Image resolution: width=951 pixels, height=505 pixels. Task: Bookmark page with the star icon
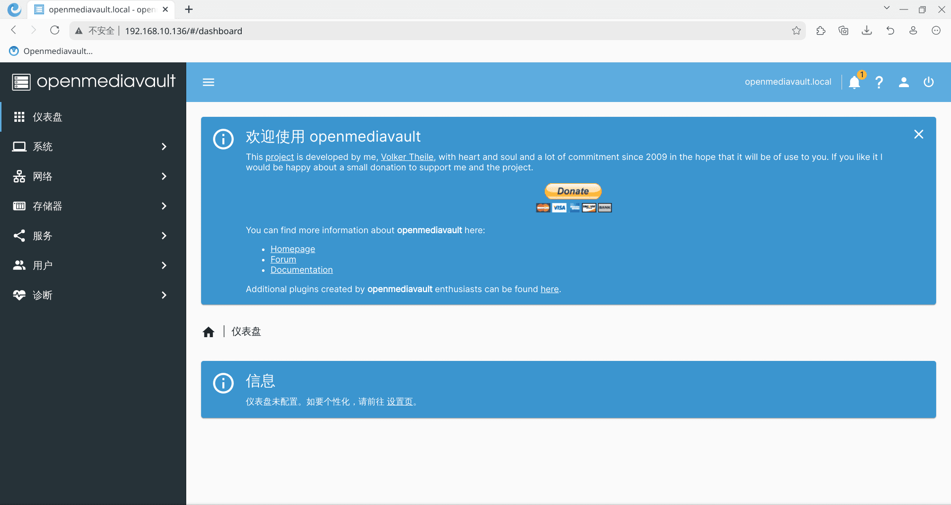(796, 31)
